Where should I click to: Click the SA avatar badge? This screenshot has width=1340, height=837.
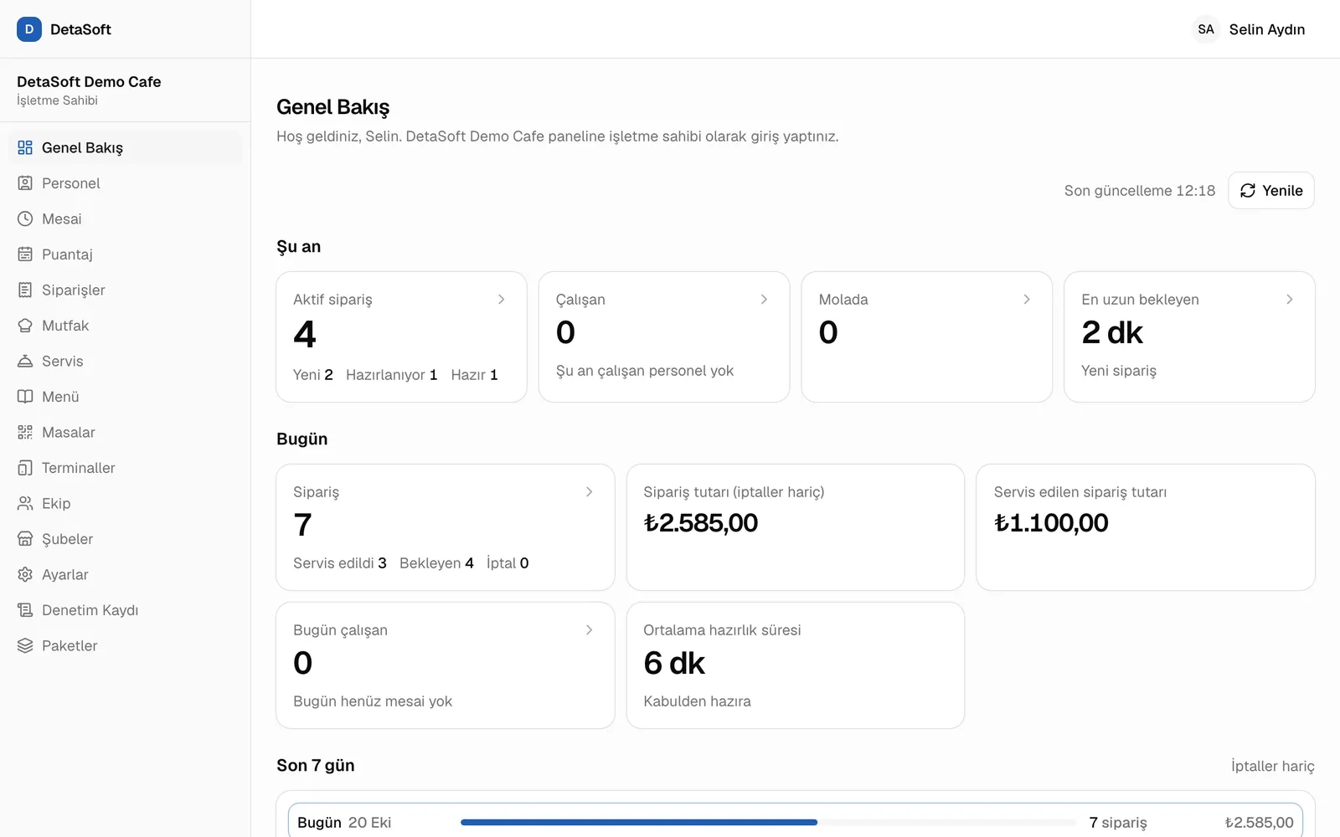(x=1206, y=29)
